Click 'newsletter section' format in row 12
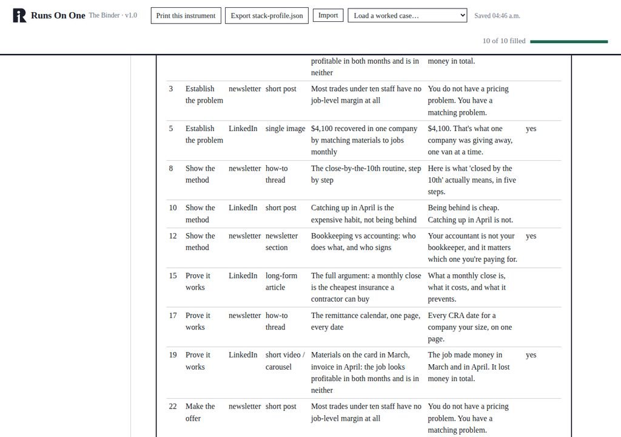 click(281, 242)
